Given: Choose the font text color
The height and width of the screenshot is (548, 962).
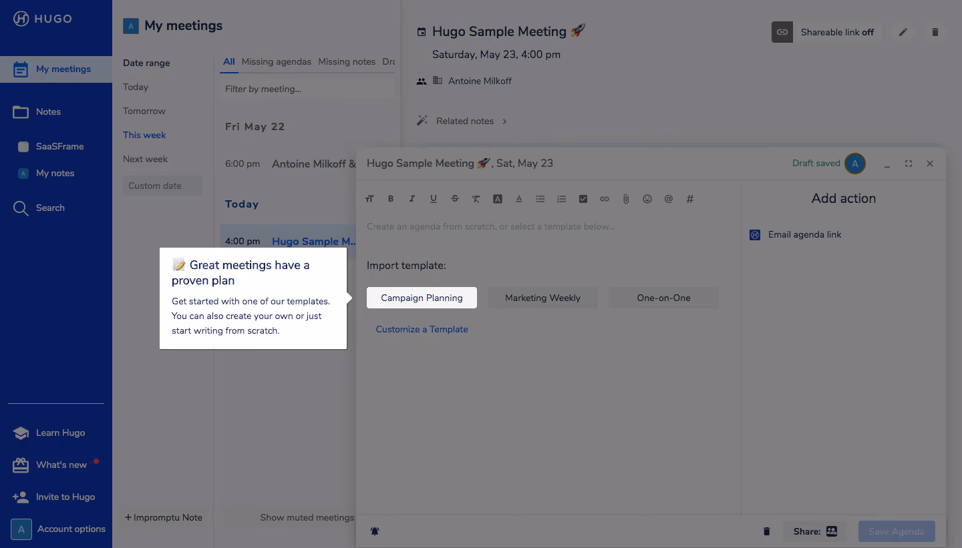Looking at the screenshot, I should coord(519,199).
